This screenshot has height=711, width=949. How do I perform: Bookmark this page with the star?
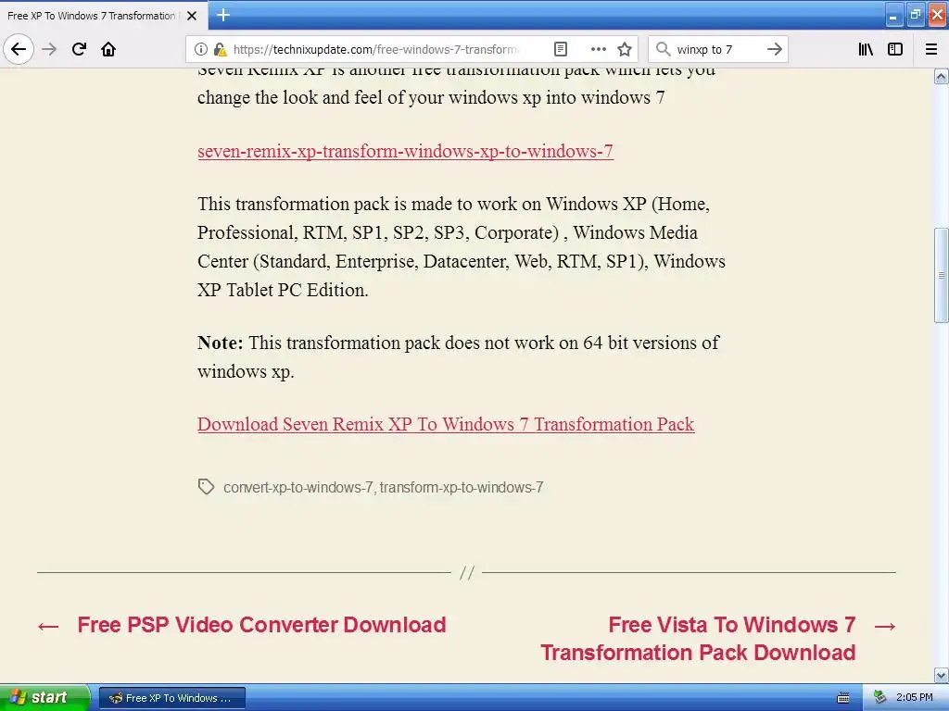625,49
